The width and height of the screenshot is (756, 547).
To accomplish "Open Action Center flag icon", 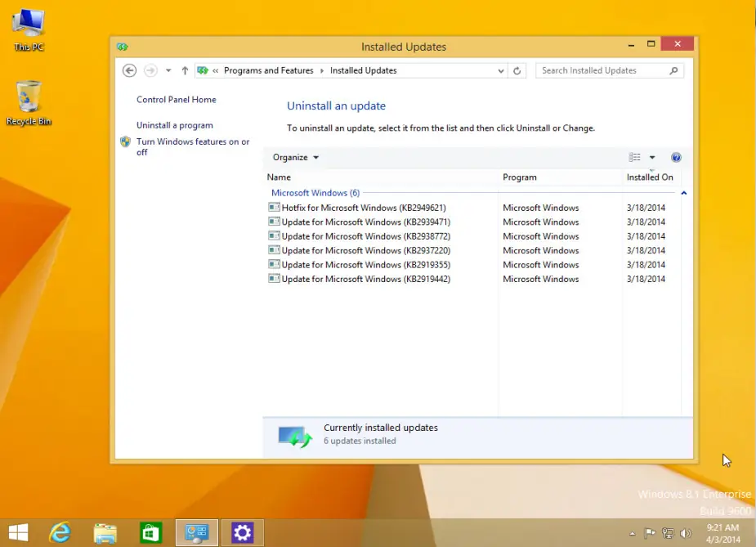I will 650,533.
